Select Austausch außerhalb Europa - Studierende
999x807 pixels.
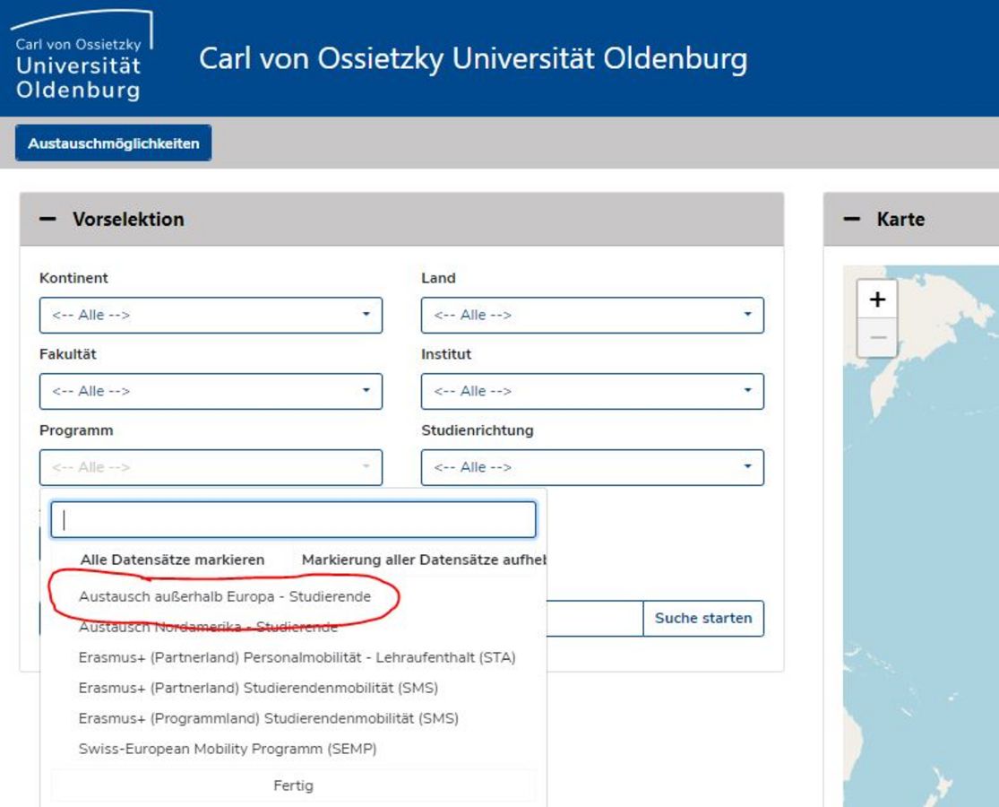pos(224,596)
